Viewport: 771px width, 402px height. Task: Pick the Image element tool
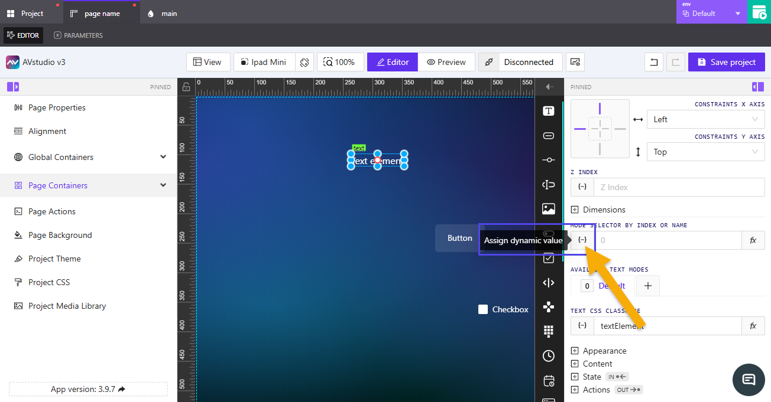[549, 209]
